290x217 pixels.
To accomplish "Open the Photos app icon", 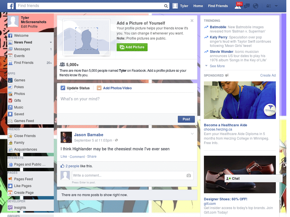I will tap(10, 94).
